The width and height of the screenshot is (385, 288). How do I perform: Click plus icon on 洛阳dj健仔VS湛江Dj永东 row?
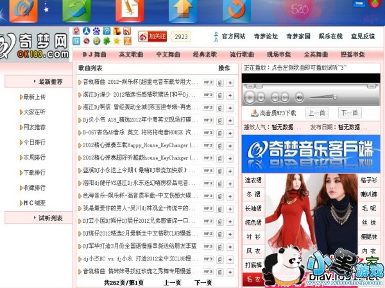230,184
